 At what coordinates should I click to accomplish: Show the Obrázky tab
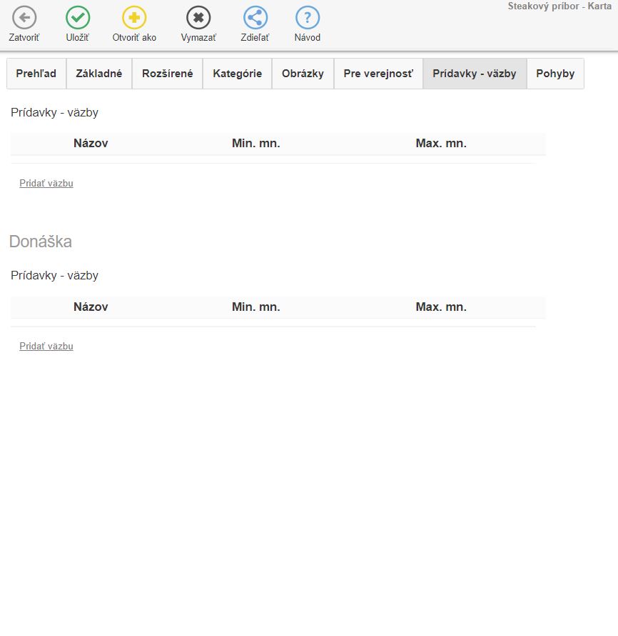303,74
